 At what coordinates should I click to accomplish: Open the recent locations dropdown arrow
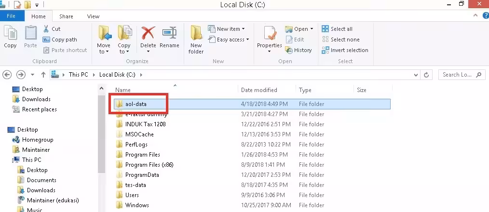(x=32, y=75)
